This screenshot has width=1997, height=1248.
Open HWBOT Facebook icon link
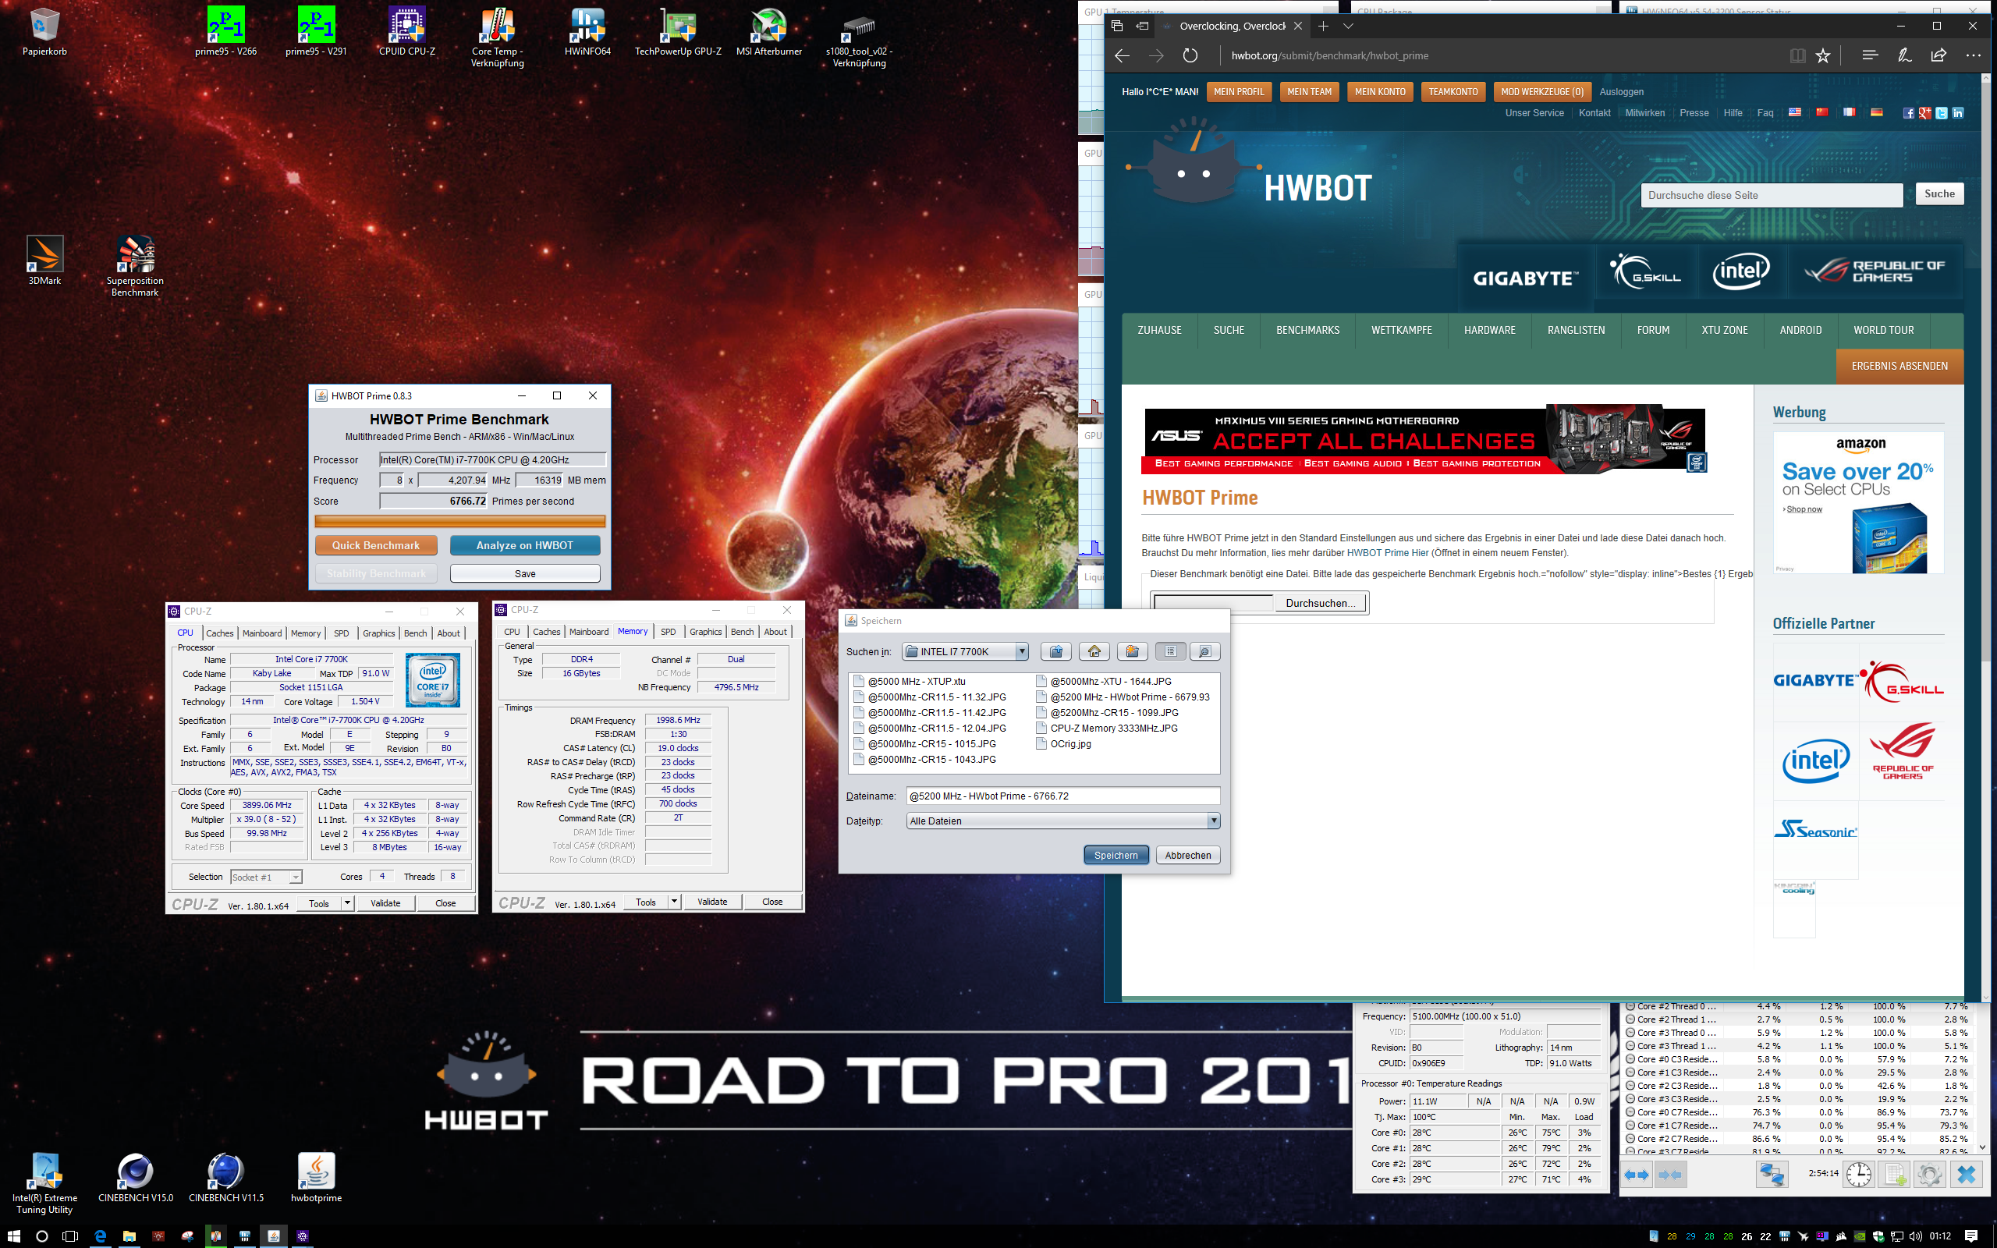click(1908, 113)
